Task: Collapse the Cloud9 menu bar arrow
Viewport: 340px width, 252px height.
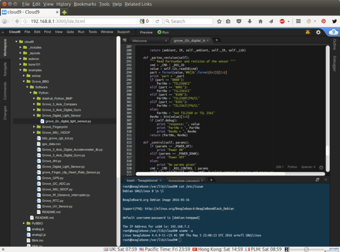Action: pos(3,32)
